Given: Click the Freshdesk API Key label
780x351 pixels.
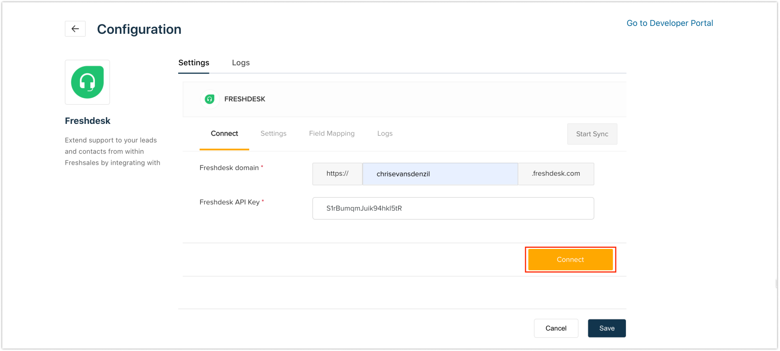Looking at the screenshot, I should point(229,202).
